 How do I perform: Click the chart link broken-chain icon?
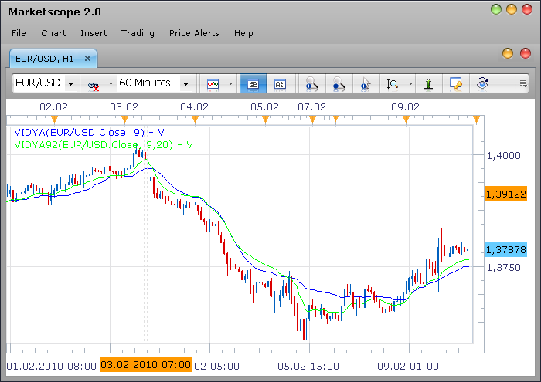click(94, 86)
